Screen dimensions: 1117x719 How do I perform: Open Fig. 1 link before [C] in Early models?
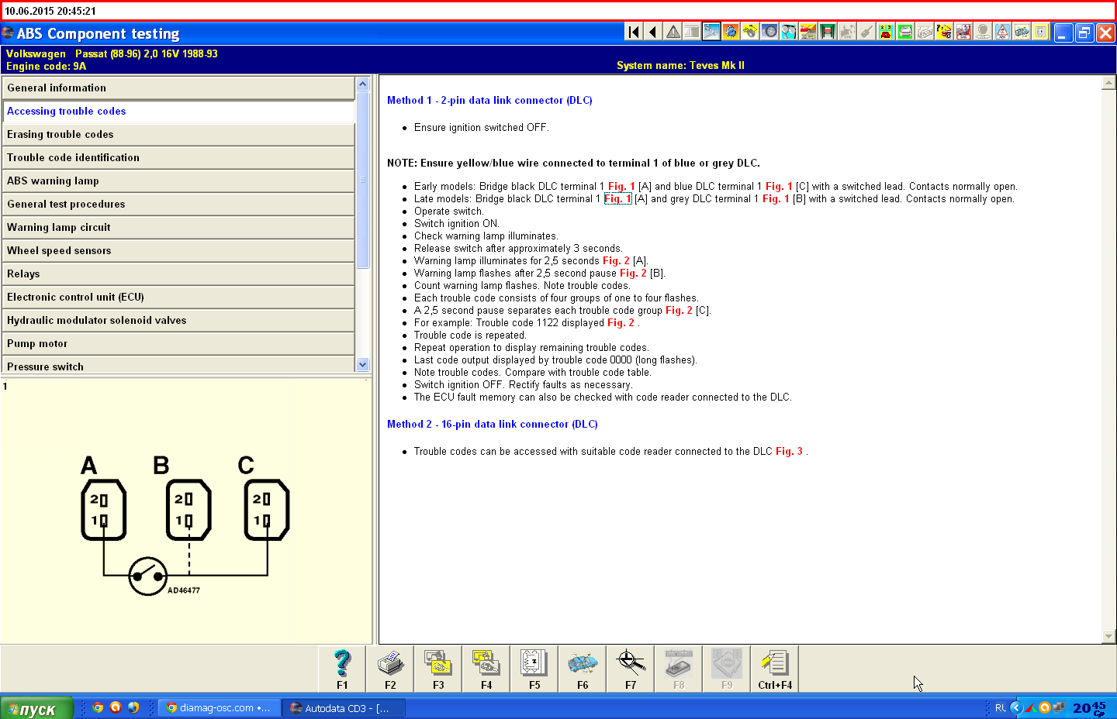point(779,186)
